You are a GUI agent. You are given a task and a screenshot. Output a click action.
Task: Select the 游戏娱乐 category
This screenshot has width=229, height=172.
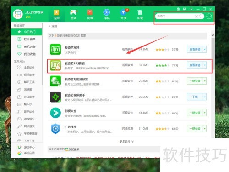[x=27, y=119]
